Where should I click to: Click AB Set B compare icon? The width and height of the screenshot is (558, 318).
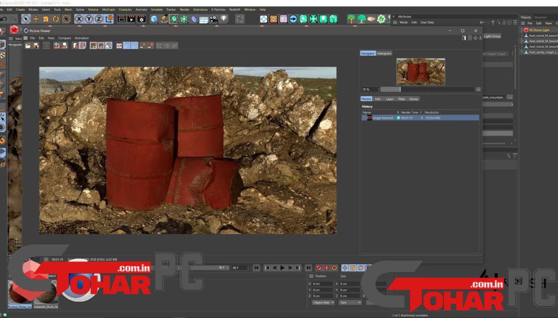(151, 45)
